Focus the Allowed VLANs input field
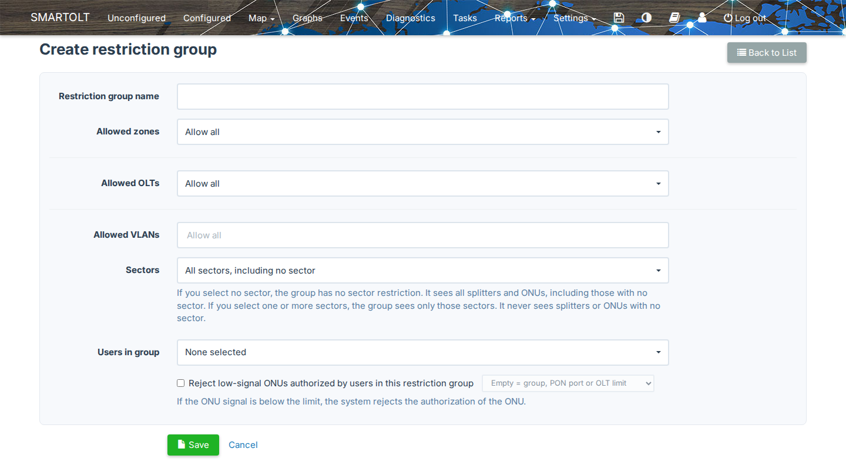846x472 pixels. coord(423,235)
